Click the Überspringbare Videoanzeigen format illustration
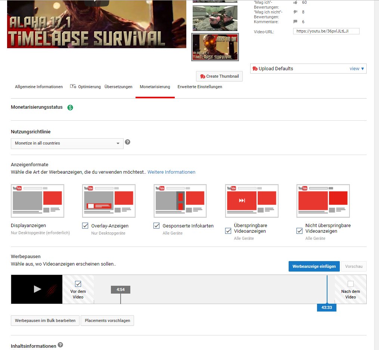Image resolution: width=379 pixels, height=350 pixels. (x=252, y=201)
